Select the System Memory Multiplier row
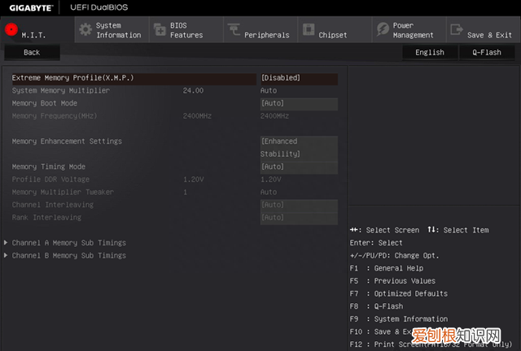Image resolution: width=521 pixels, height=351 pixels. pyautogui.click(x=60, y=90)
